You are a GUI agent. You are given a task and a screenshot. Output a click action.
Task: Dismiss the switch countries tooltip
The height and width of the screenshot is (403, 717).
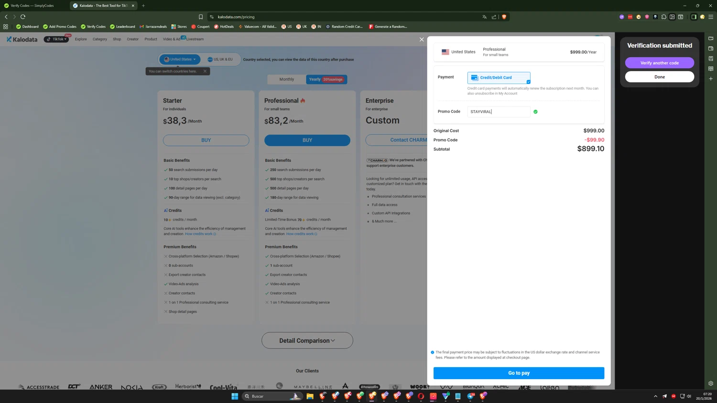tap(205, 71)
